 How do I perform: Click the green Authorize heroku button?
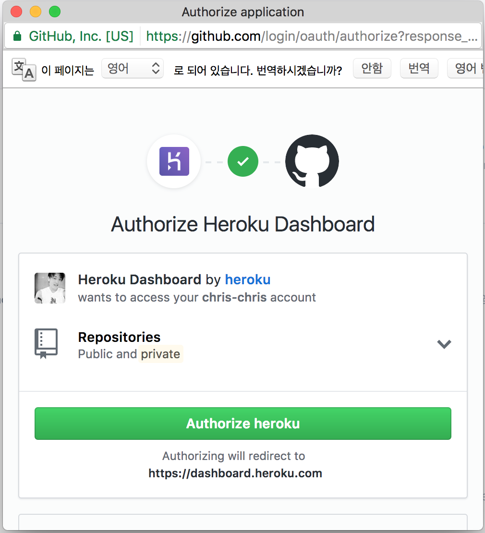click(242, 423)
